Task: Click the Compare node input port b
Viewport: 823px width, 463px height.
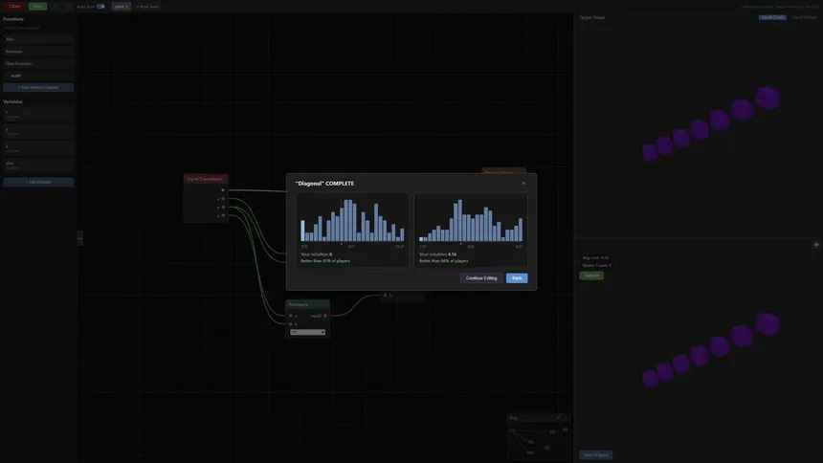Action: coord(291,324)
